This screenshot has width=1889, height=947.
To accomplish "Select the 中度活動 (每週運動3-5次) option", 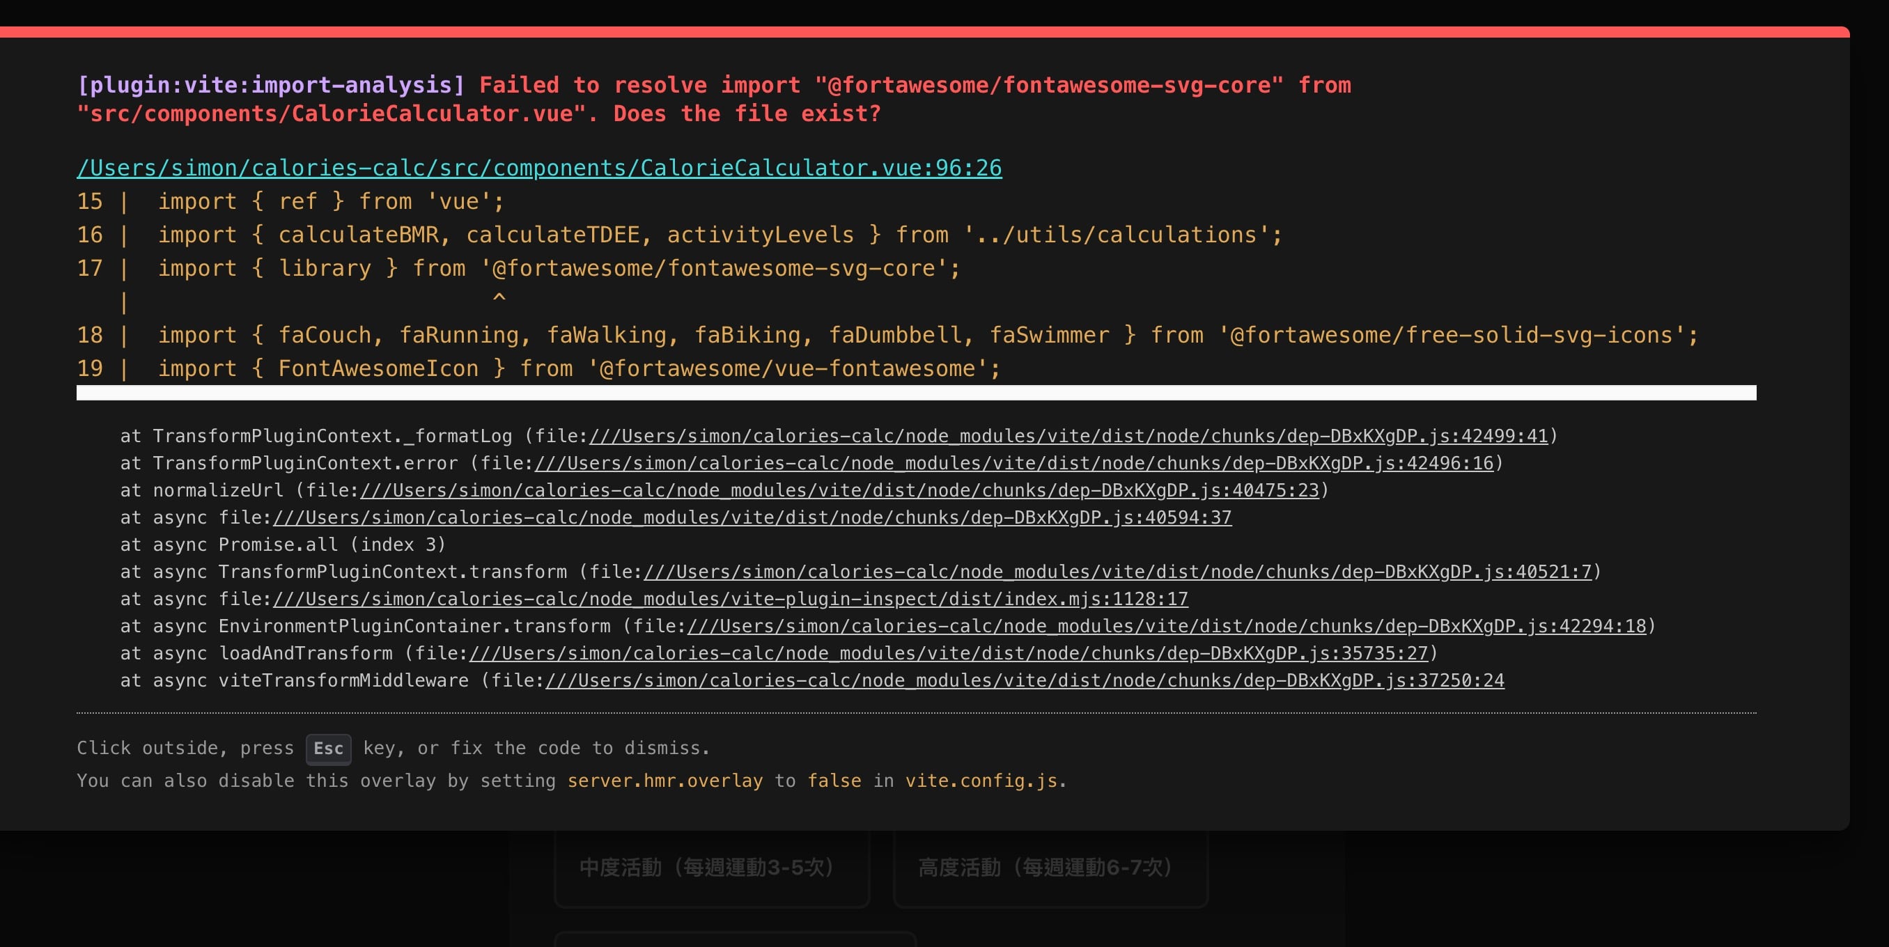I will pos(710,868).
